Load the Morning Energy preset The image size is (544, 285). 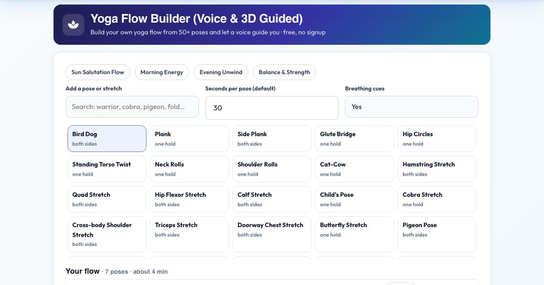click(162, 72)
